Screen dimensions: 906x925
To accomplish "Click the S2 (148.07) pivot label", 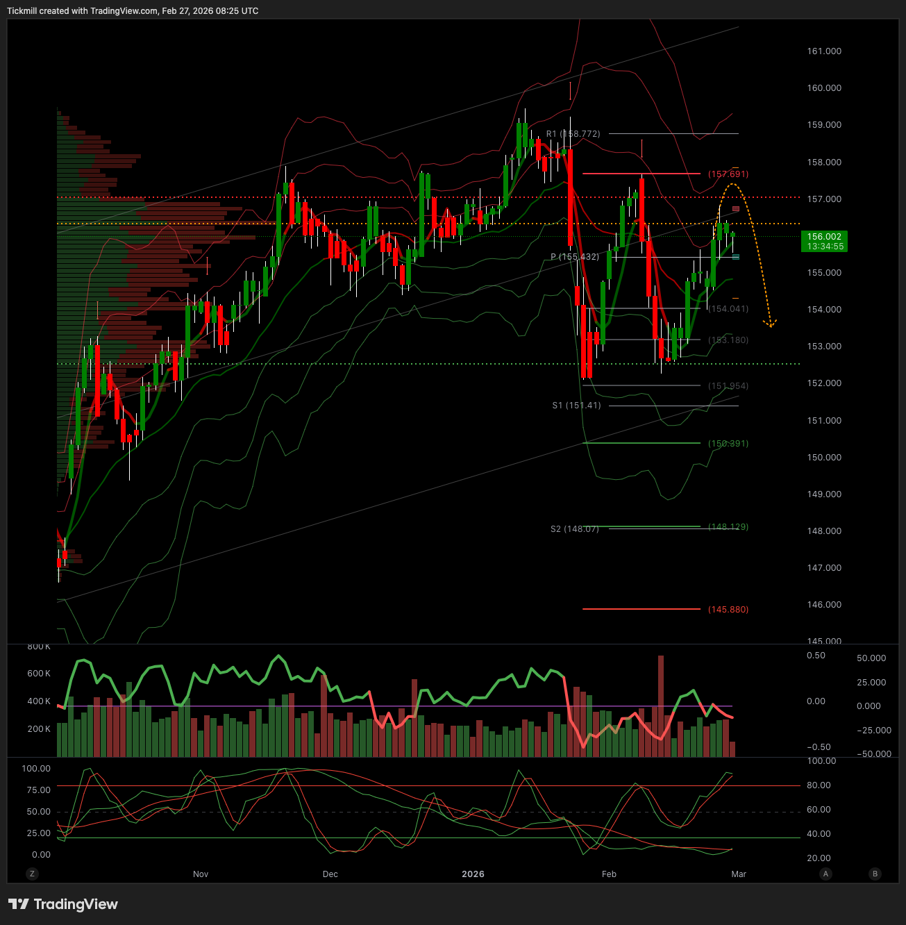I will (574, 529).
